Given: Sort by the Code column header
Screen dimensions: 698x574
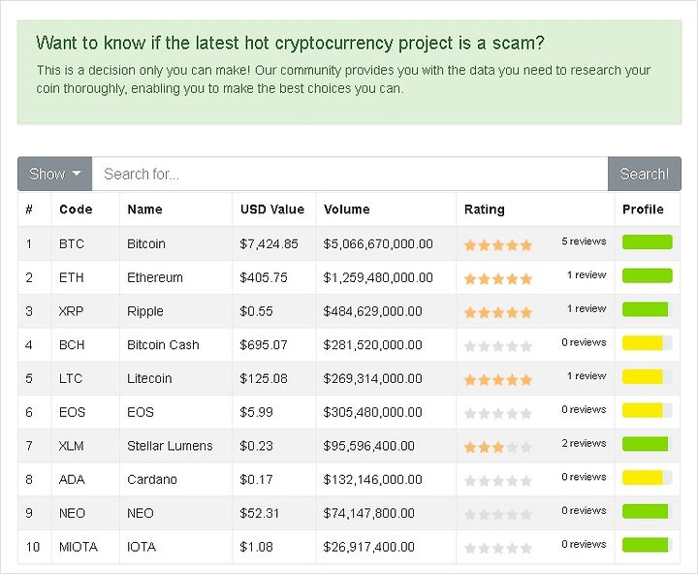Looking at the screenshot, I should tap(76, 209).
